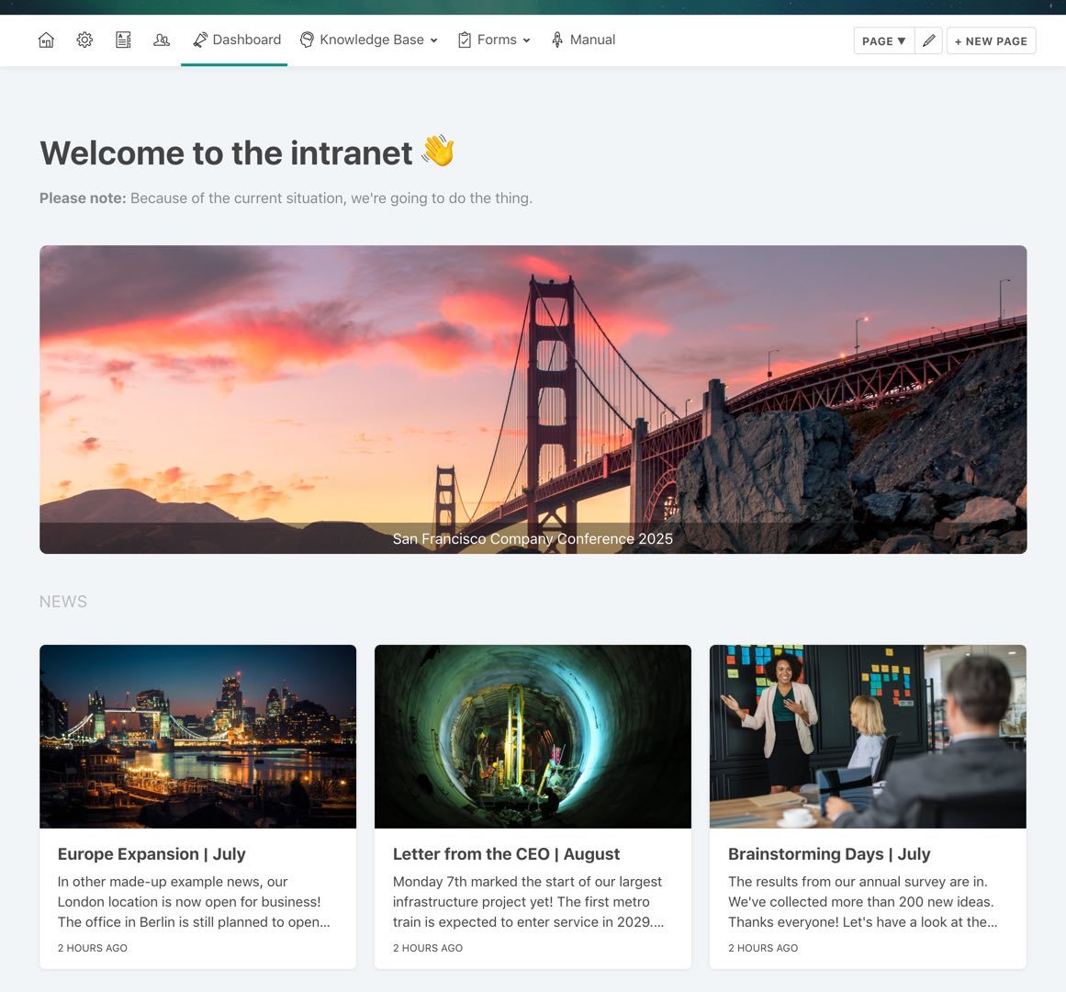Open the Forms menu

pyautogui.click(x=494, y=40)
